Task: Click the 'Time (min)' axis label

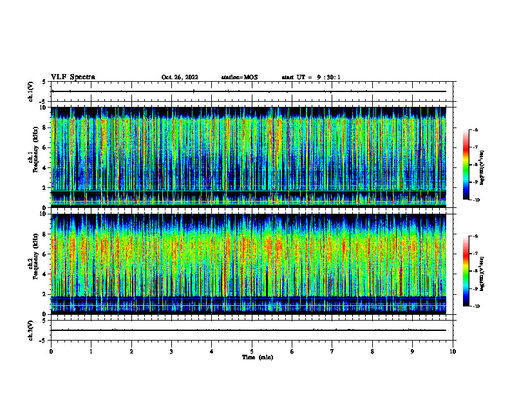Action: coord(258,357)
